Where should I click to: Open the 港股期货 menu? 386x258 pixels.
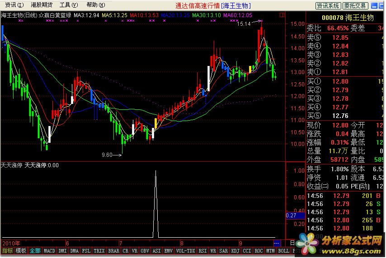(42, 5)
